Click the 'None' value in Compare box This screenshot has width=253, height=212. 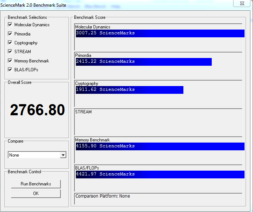coord(14,155)
